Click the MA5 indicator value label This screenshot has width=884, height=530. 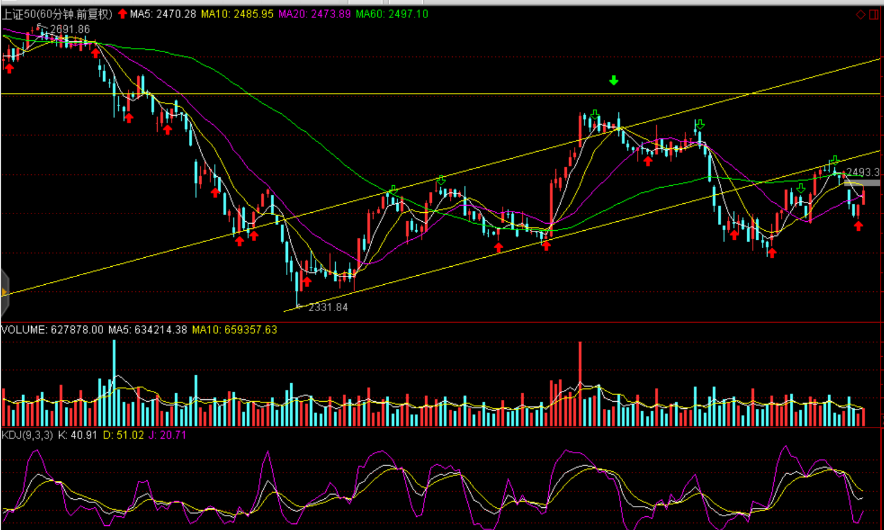pos(163,14)
